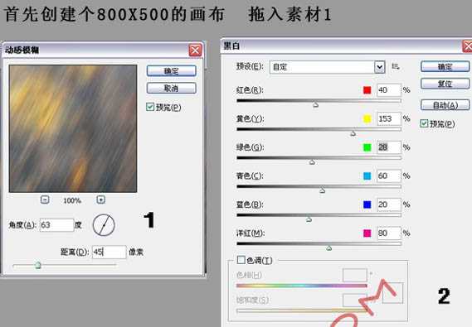Toggle Preview checkbox in Black & White dialog
This screenshot has width=472, height=327.
pyautogui.click(x=424, y=123)
